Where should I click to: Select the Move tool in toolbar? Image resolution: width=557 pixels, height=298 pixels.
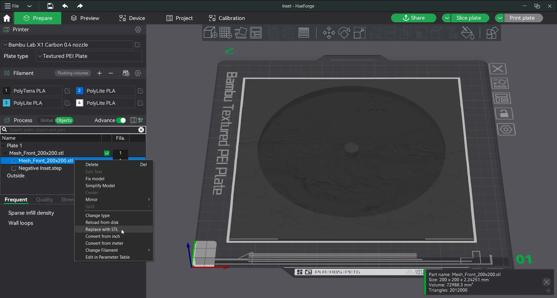pyautogui.click(x=329, y=33)
